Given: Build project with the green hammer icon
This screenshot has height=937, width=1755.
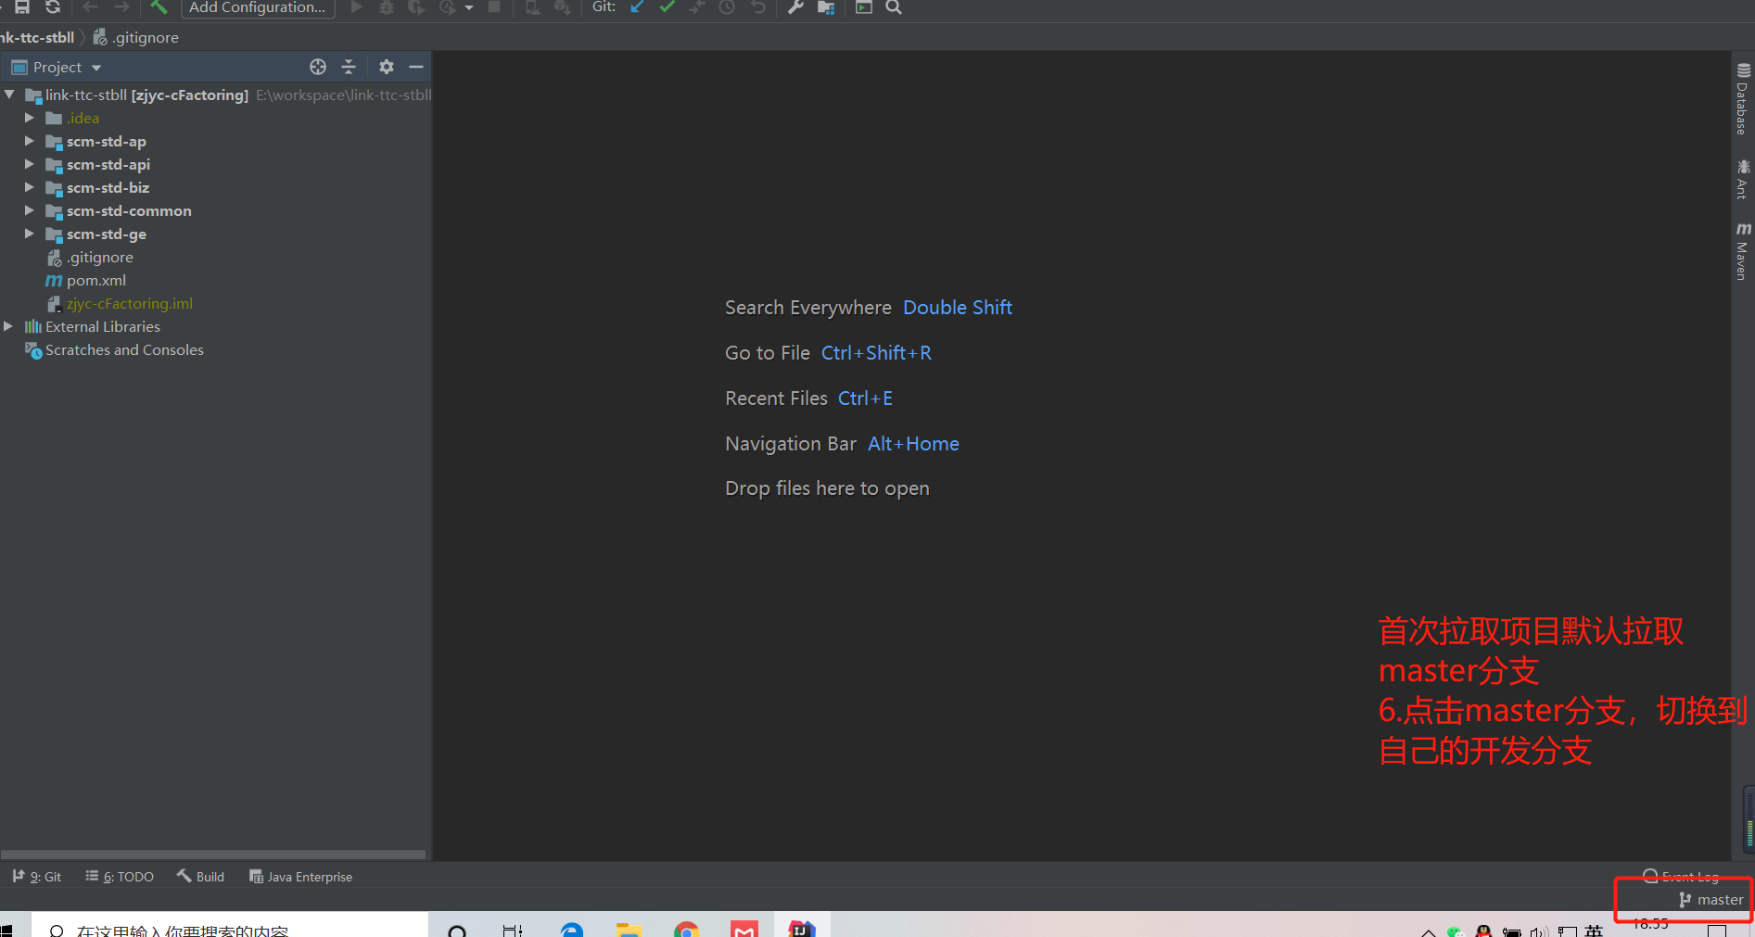Looking at the screenshot, I should coord(159,6).
